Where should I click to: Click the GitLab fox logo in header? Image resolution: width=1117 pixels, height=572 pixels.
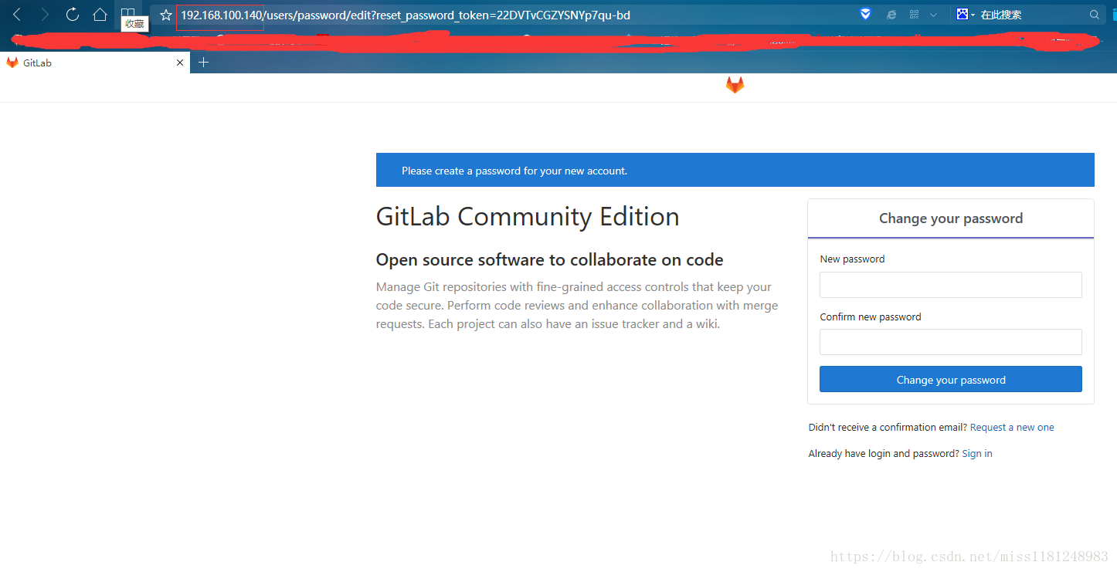pyautogui.click(x=735, y=86)
